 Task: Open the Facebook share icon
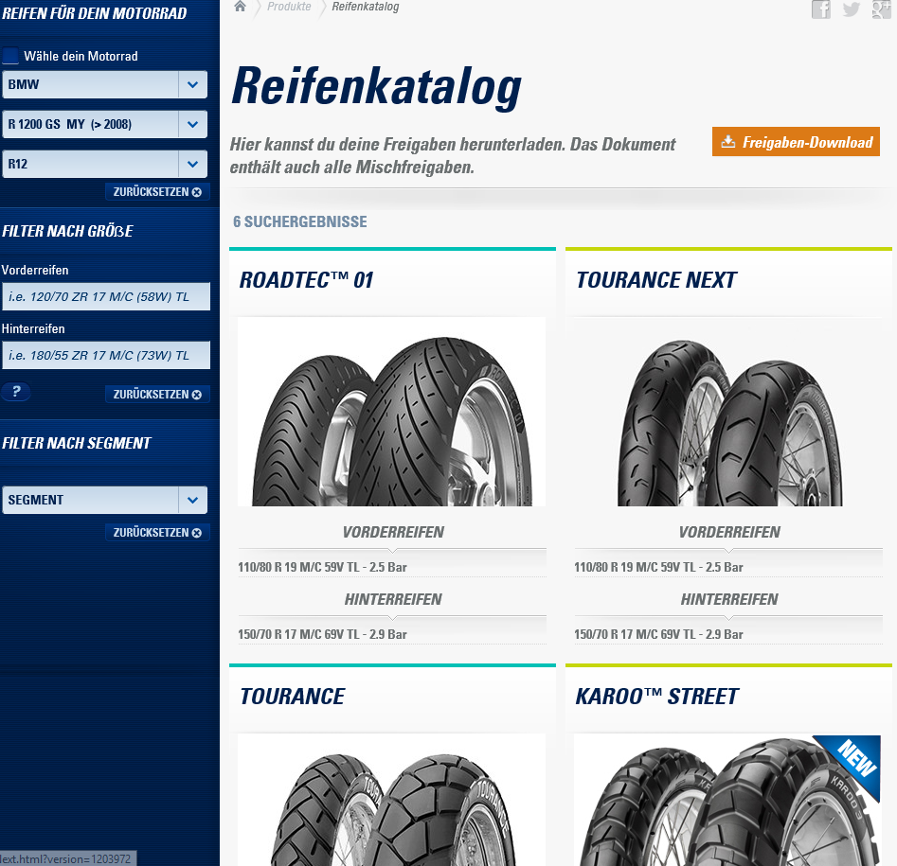click(x=821, y=9)
